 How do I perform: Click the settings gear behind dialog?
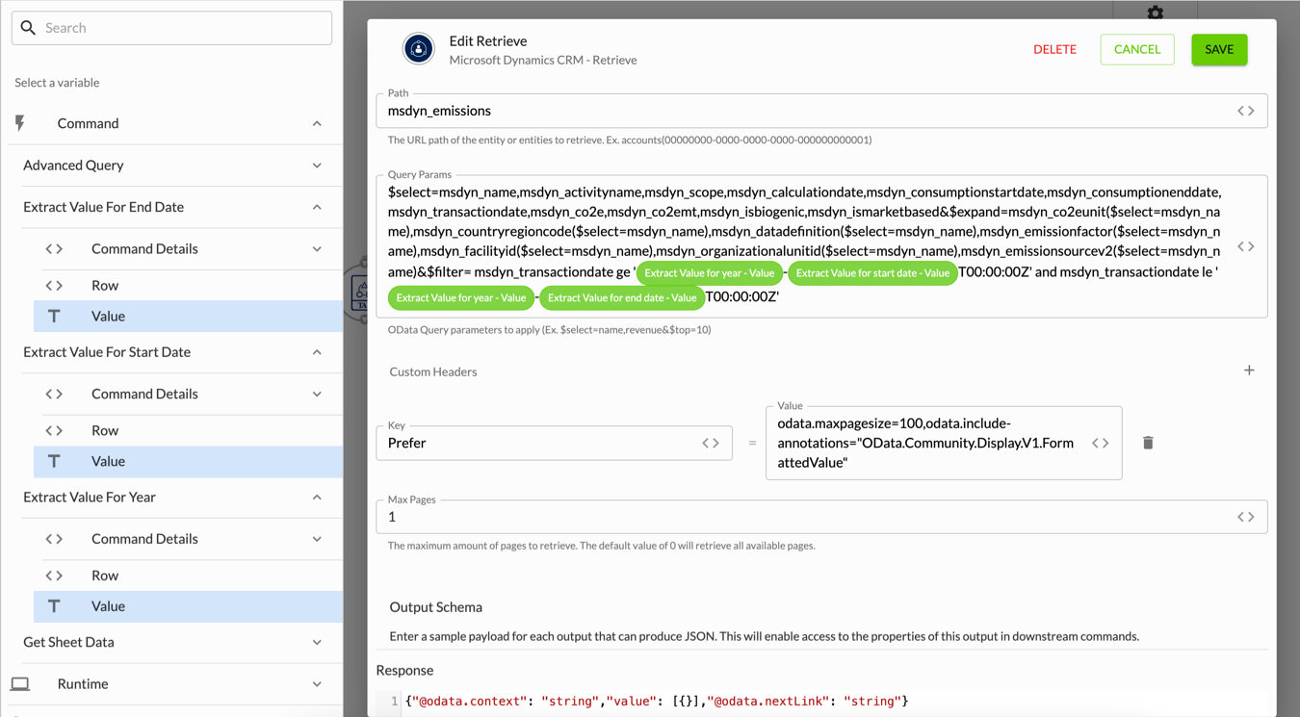tap(1156, 12)
